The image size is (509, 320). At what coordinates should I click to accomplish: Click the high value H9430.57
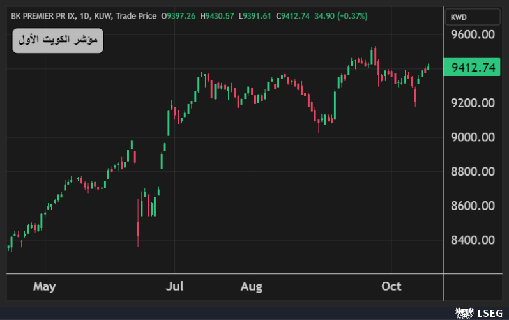(218, 16)
